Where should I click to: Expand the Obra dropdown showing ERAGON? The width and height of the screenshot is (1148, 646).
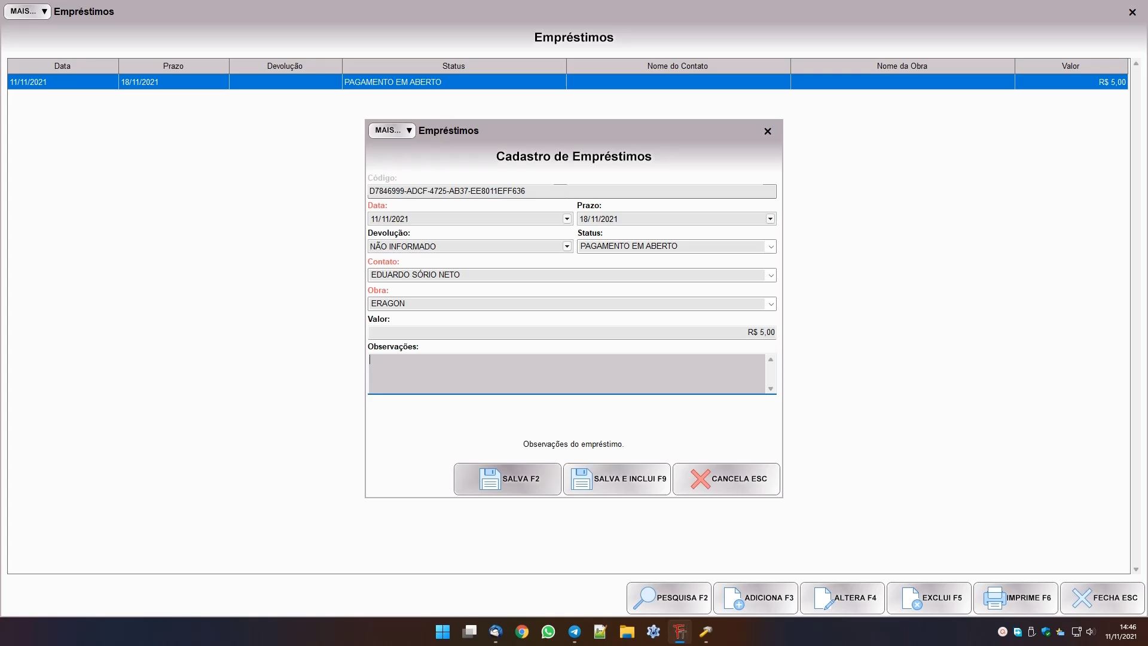tap(771, 304)
